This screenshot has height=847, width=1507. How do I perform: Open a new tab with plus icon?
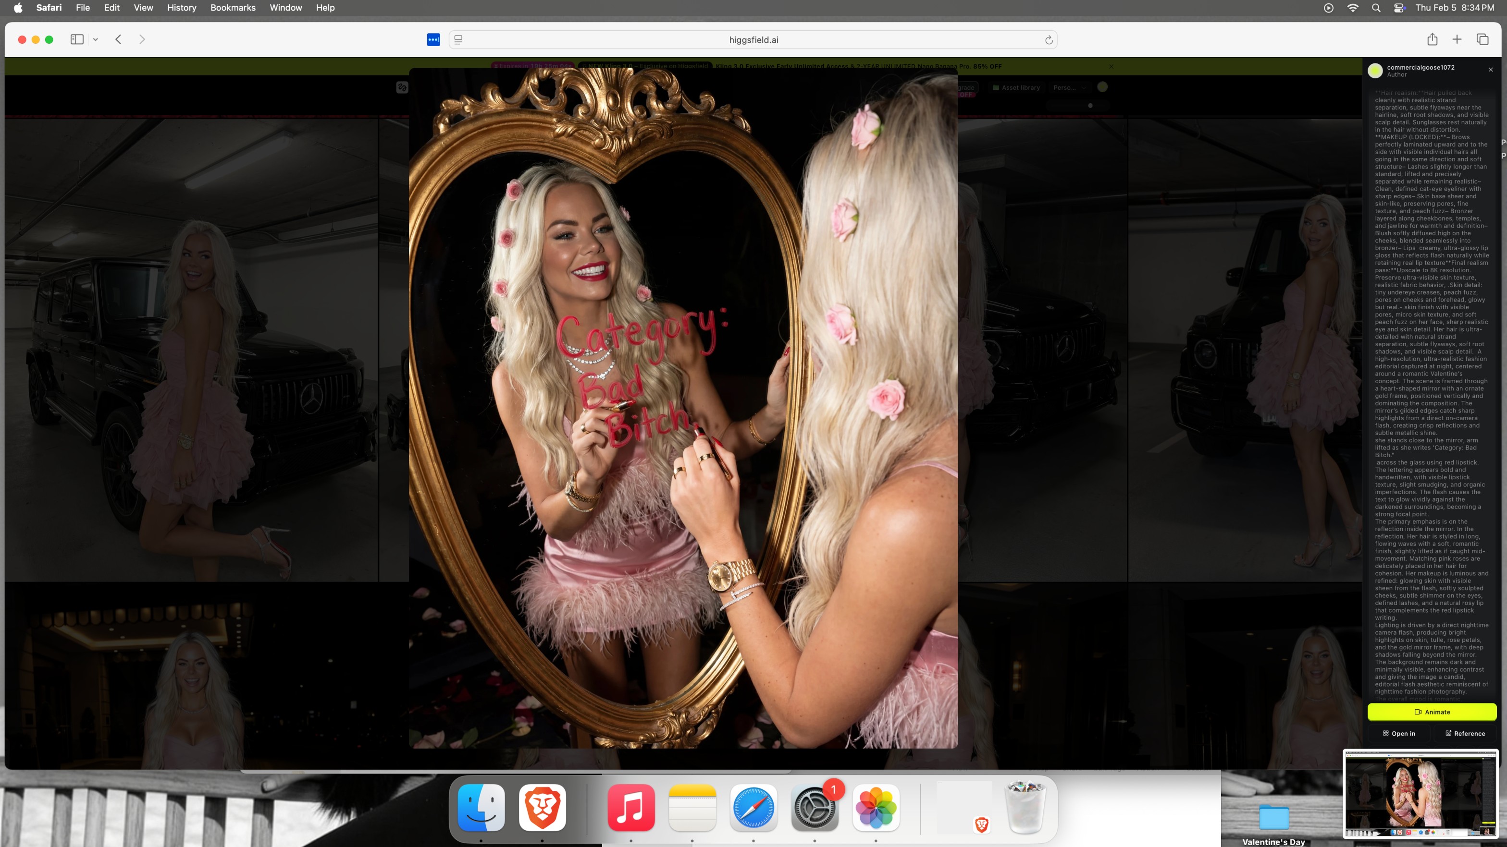(1457, 39)
